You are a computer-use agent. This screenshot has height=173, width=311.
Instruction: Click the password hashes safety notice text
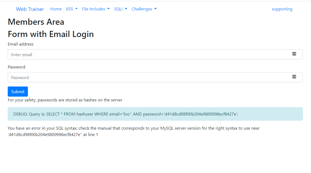65,100
